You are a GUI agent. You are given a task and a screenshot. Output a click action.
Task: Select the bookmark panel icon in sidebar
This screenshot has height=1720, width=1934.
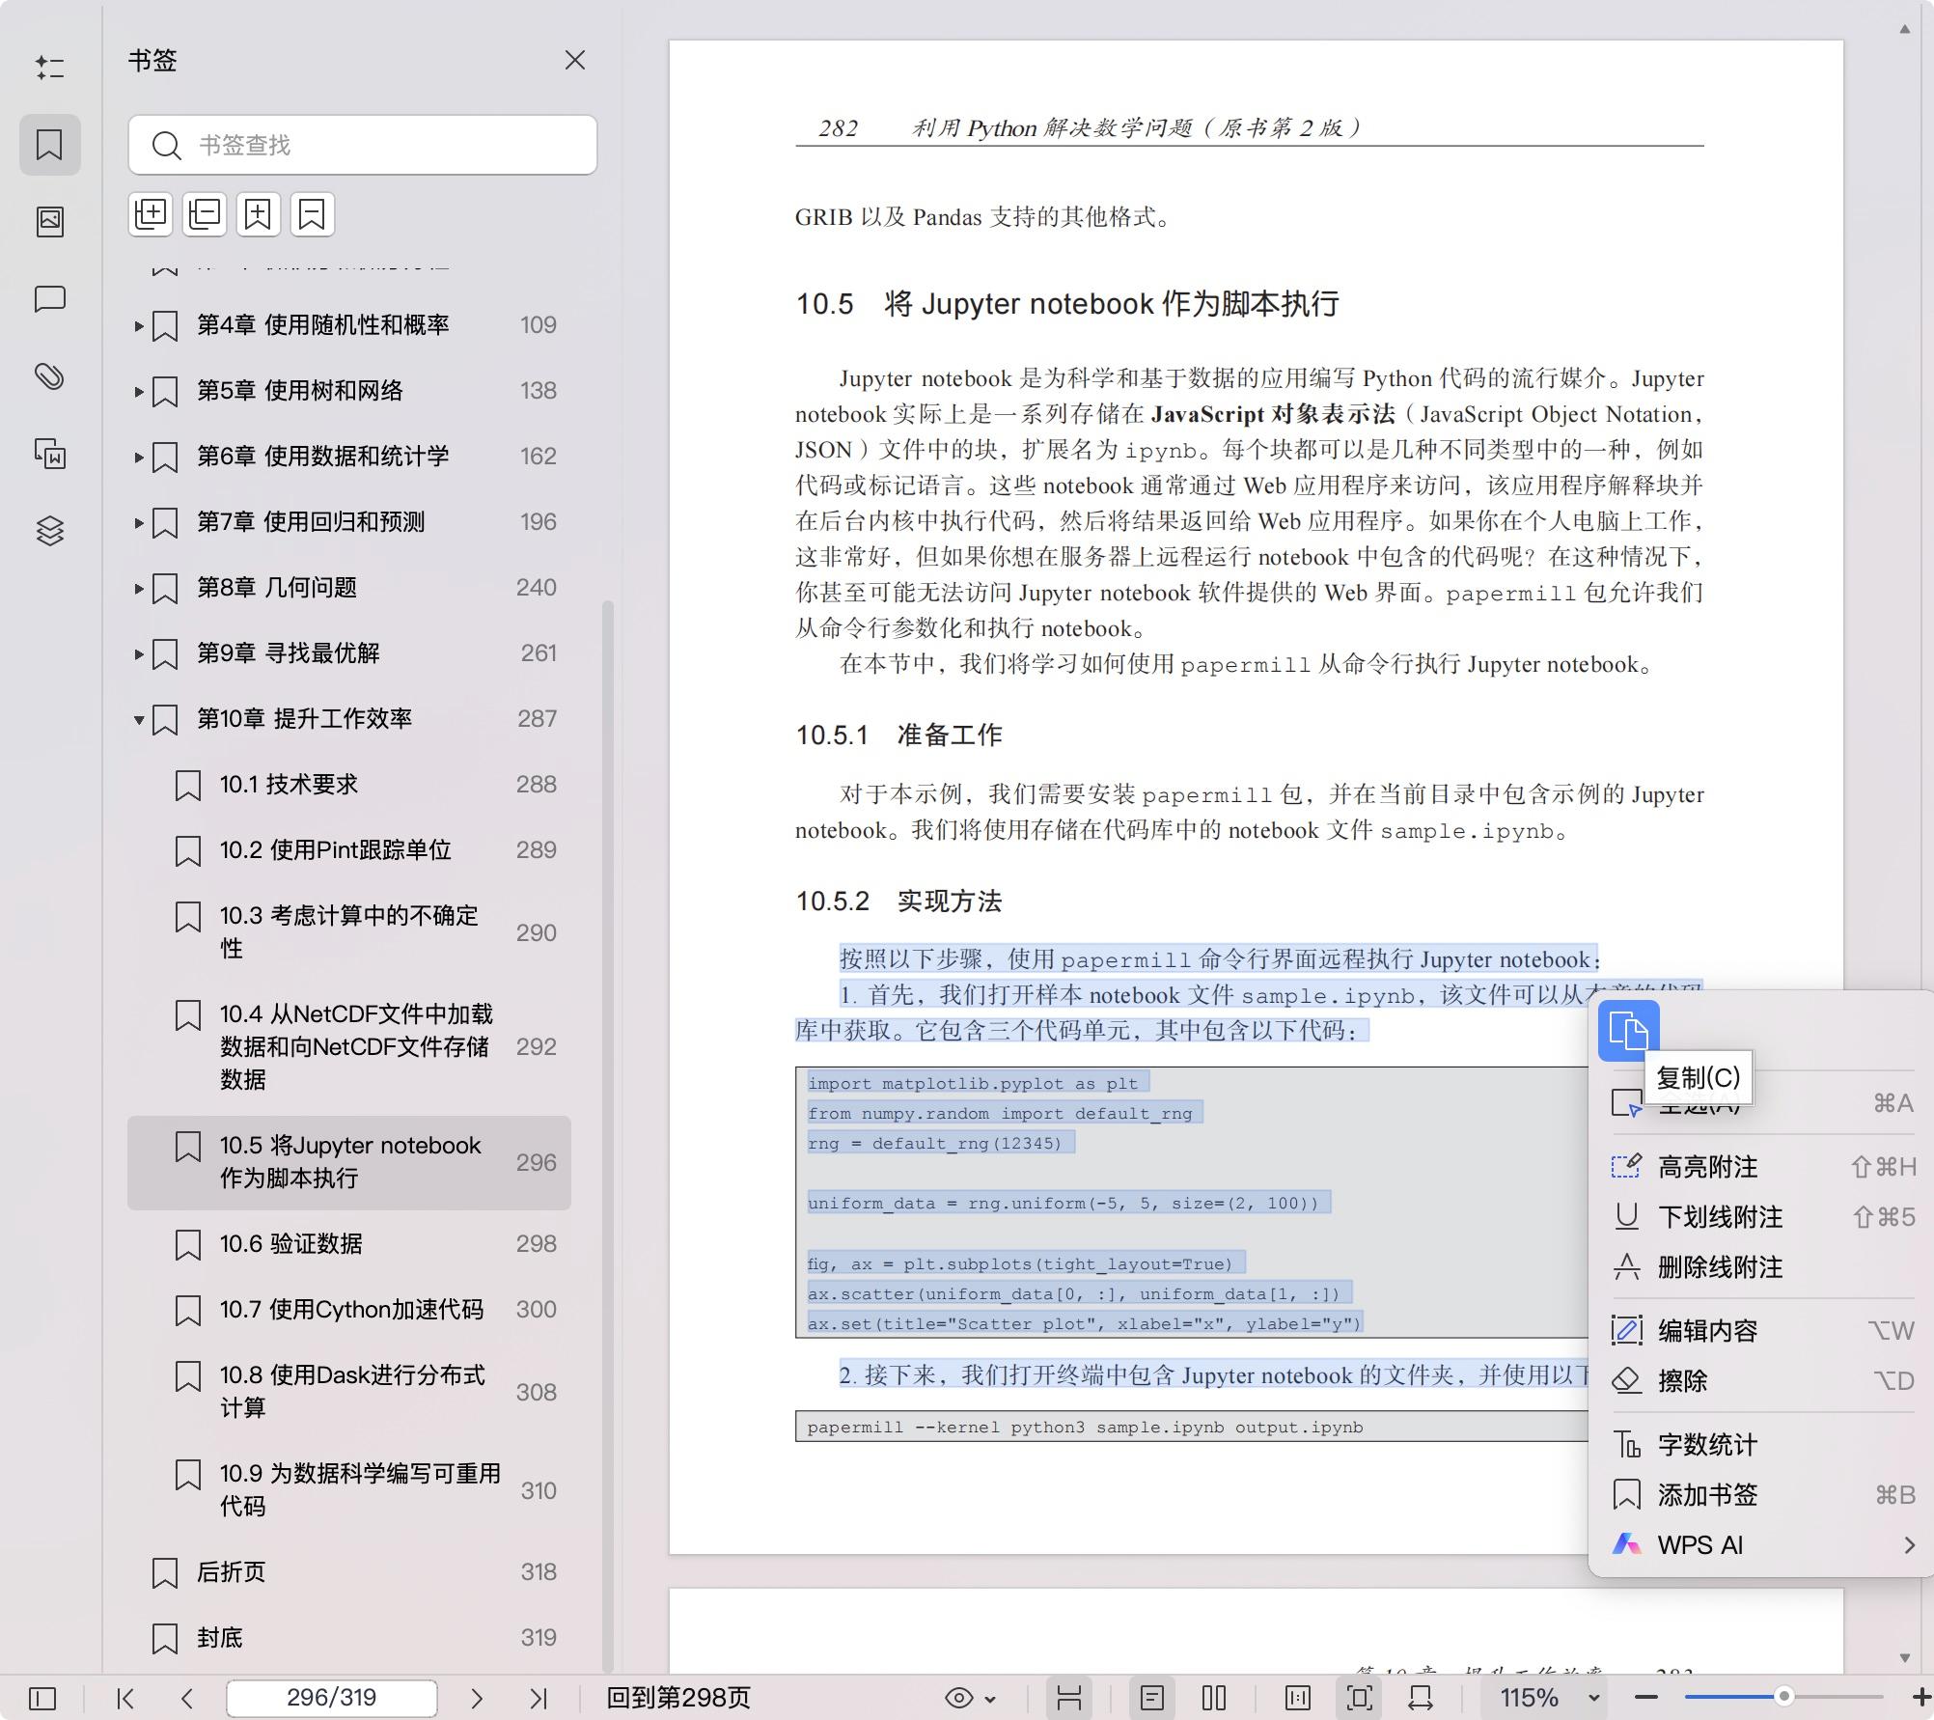pyautogui.click(x=50, y=144)
